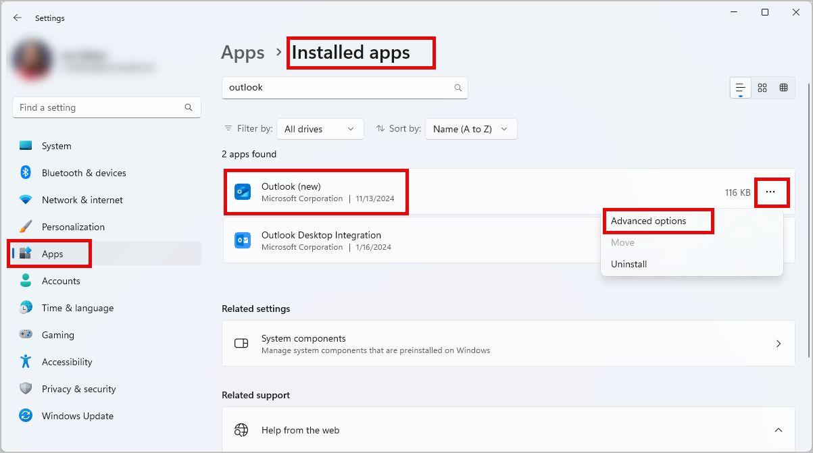Viewport: 813px width, 453px height.
Task: Switch to grid view layout
Action: 762,88
